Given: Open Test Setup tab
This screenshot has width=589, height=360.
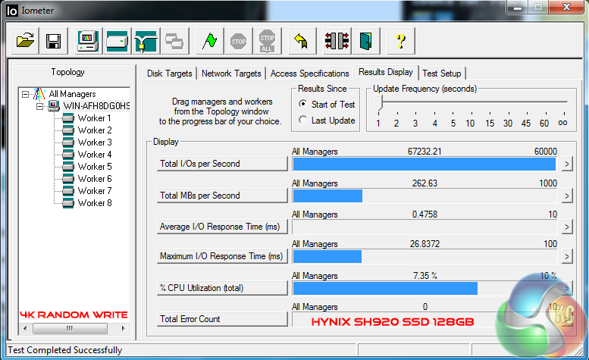Looking at the screenshot, I should [x=442, y=74].
